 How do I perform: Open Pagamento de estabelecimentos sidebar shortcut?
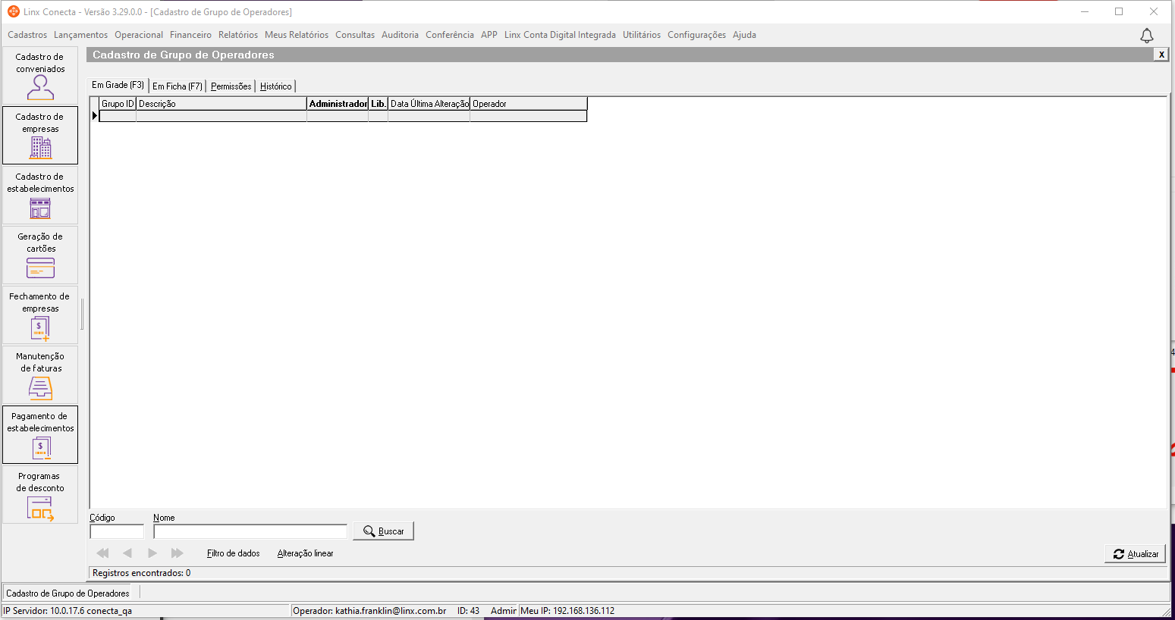point(40,435)
